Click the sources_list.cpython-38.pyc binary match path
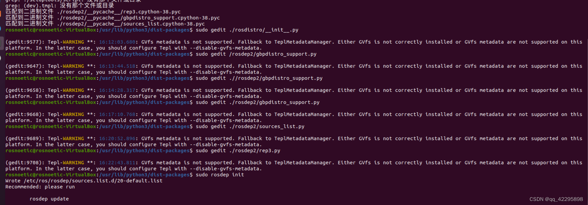The height and width of the screenshot is (205, 588). coord(131,24)
